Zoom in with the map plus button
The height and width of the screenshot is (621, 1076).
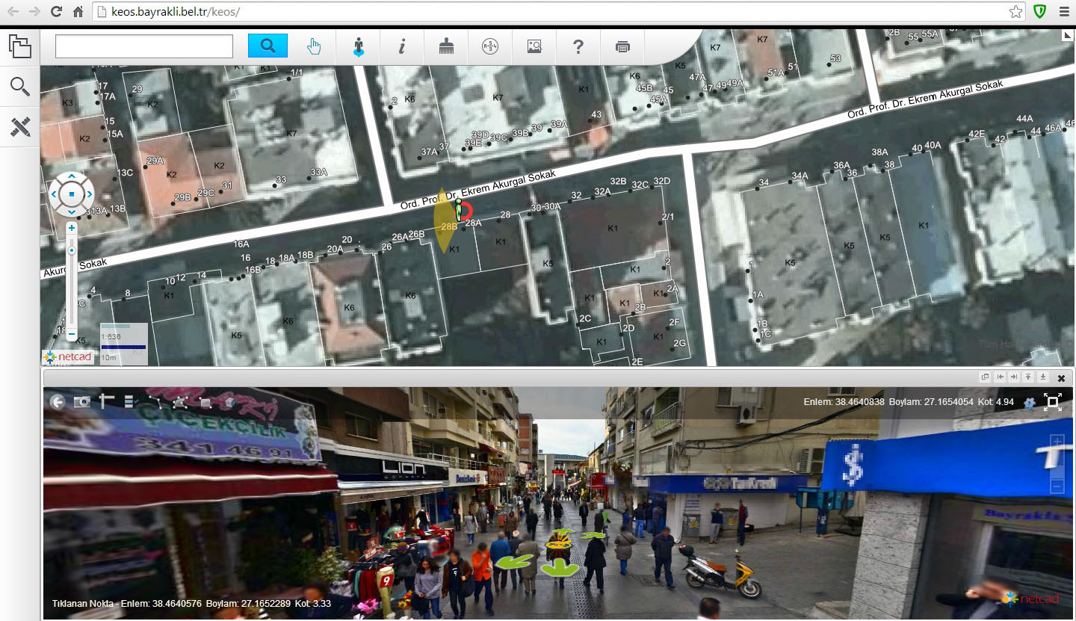point(72,228)
